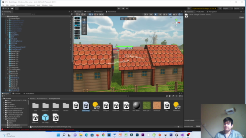Expand Nokyak in the Hierarchy
Screen dimensions: 246x138
pyautogui.click(x=8, y=33)
